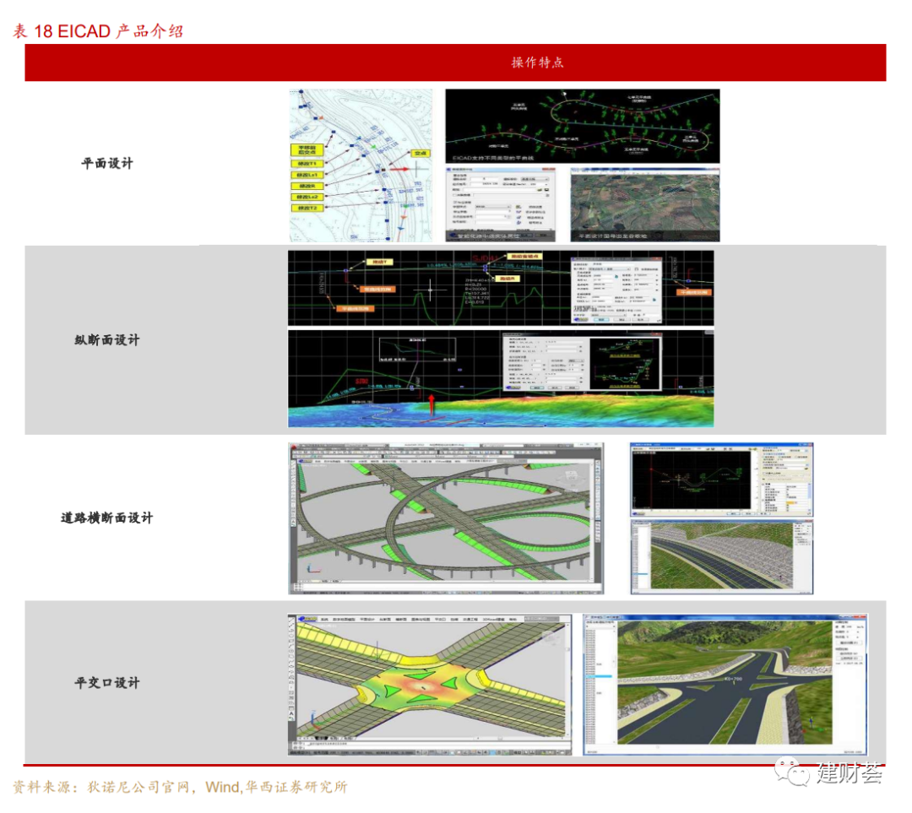The width and height of the screenshot is (912, 813).
Task: Click the red arrow at map intersection point
Action: tap(399, 169)
